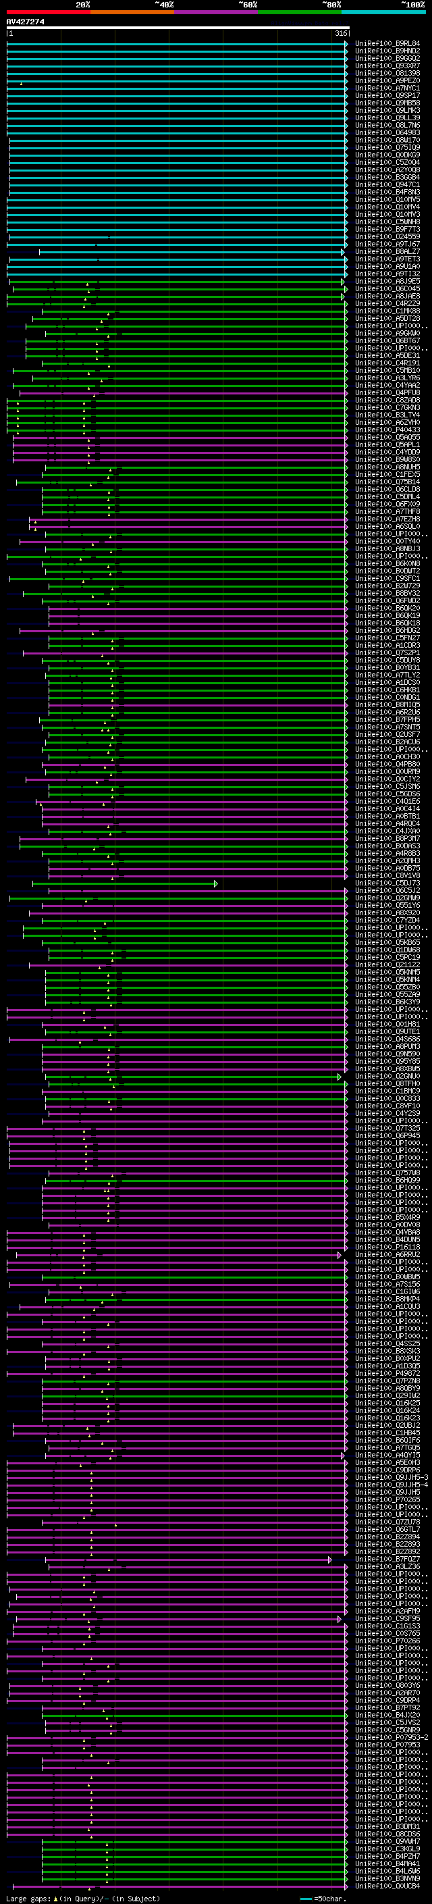This screenshot has height=1904, width=432.
Task: Click the label UniRef100_B8MIQ5
Action: 387,704
